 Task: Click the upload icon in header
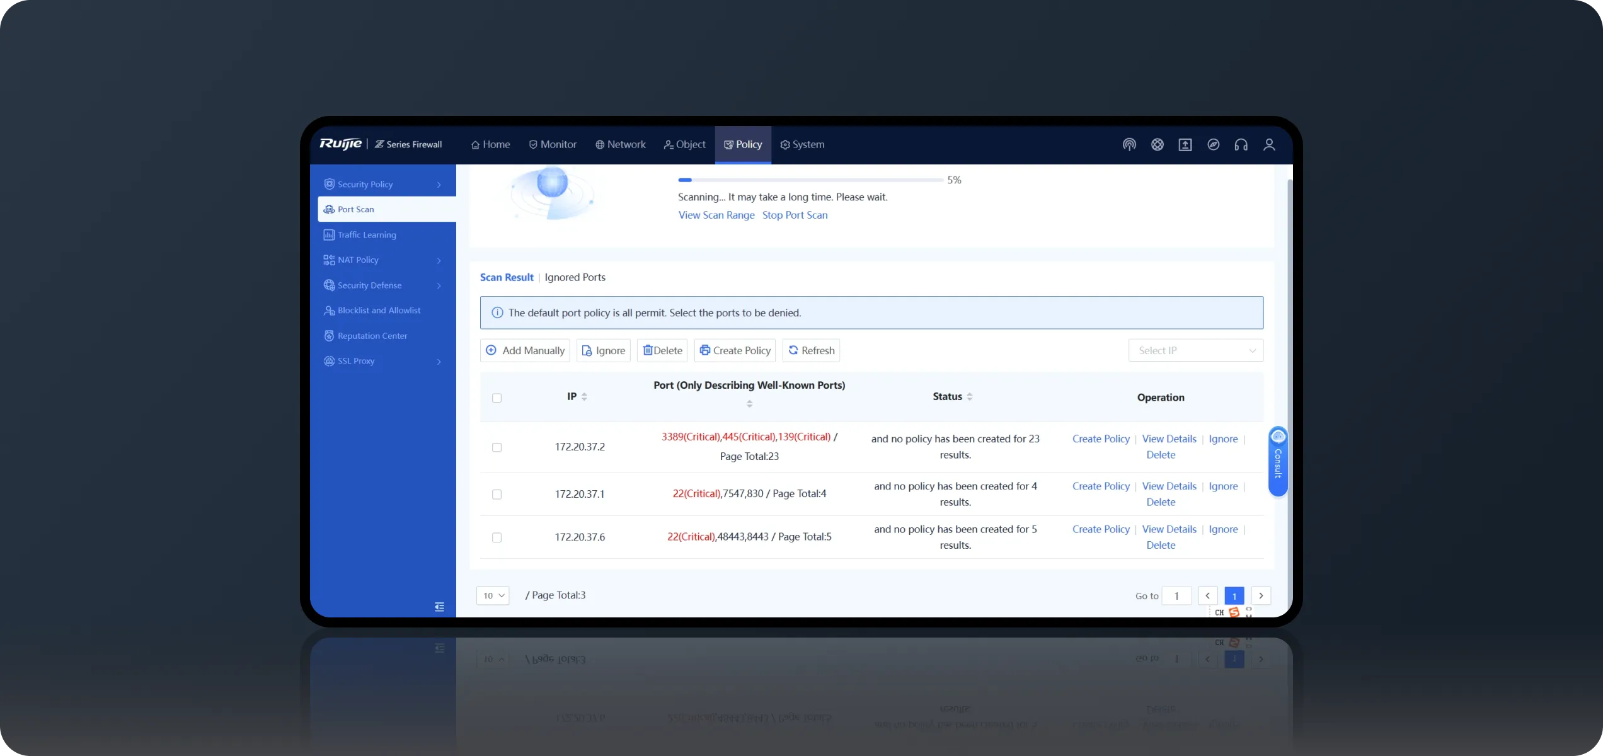1185,144
